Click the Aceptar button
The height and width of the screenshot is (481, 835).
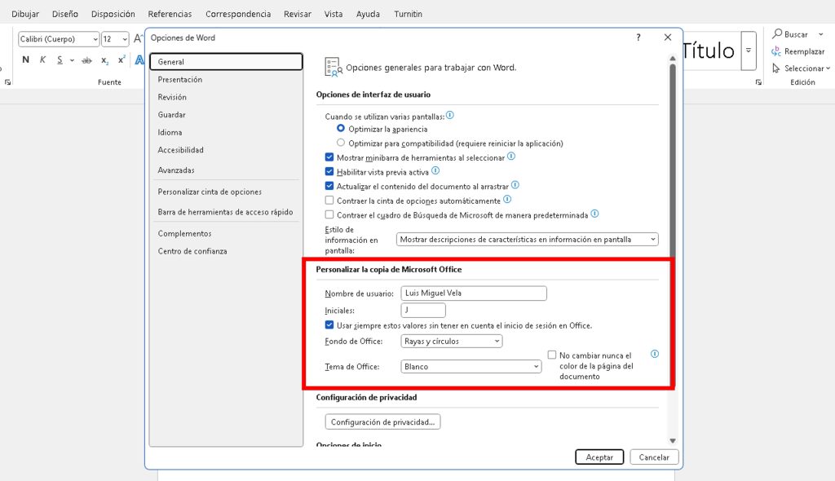point(599,457)
